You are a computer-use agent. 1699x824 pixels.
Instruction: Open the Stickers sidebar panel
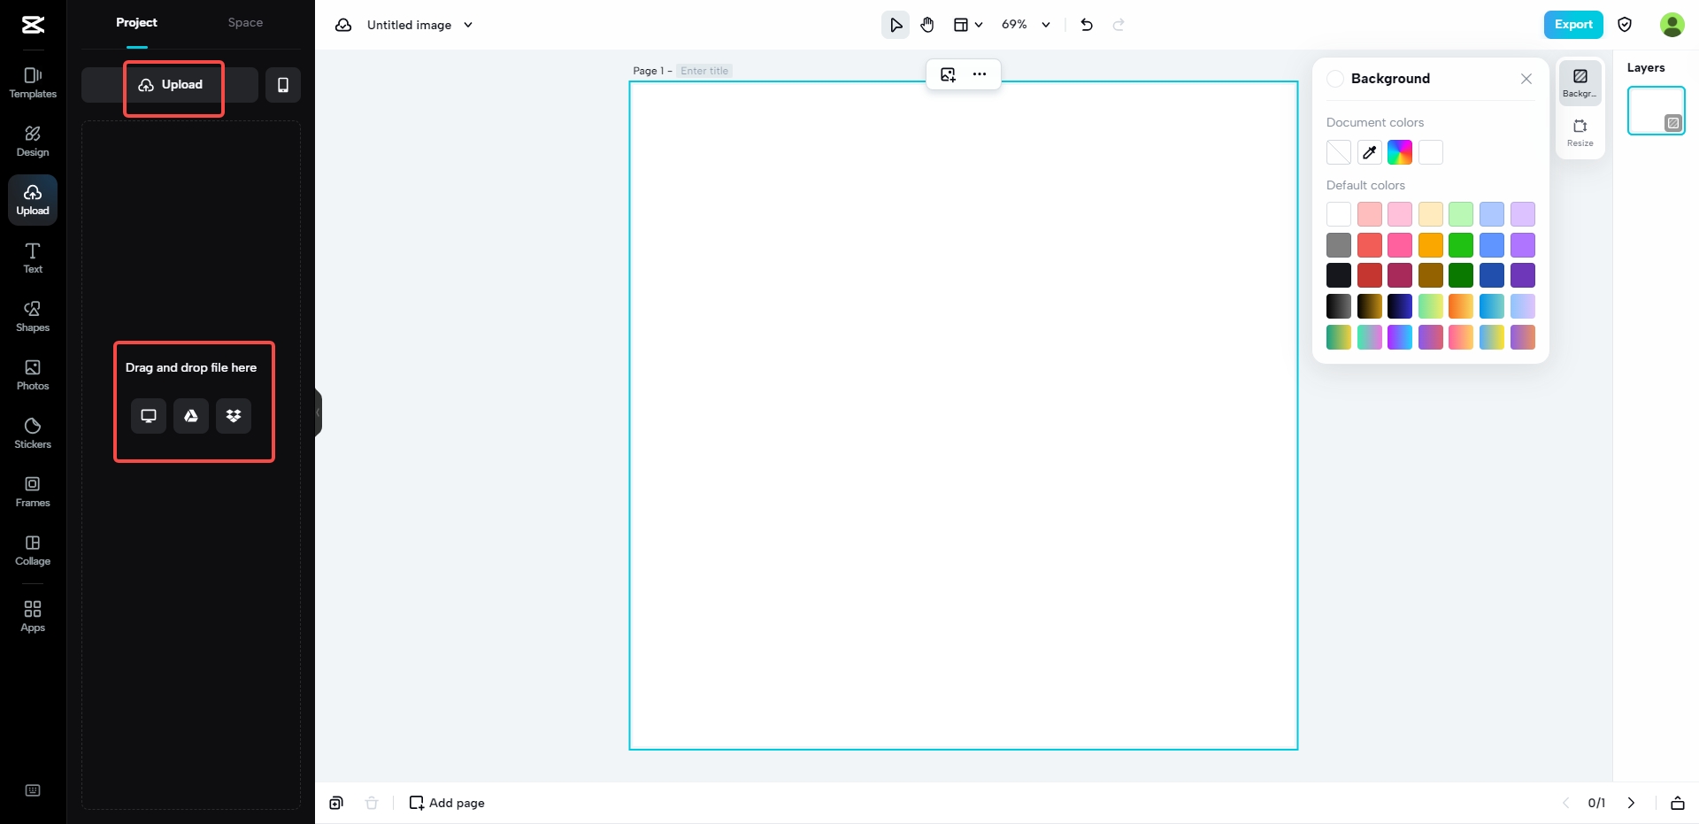33,434
